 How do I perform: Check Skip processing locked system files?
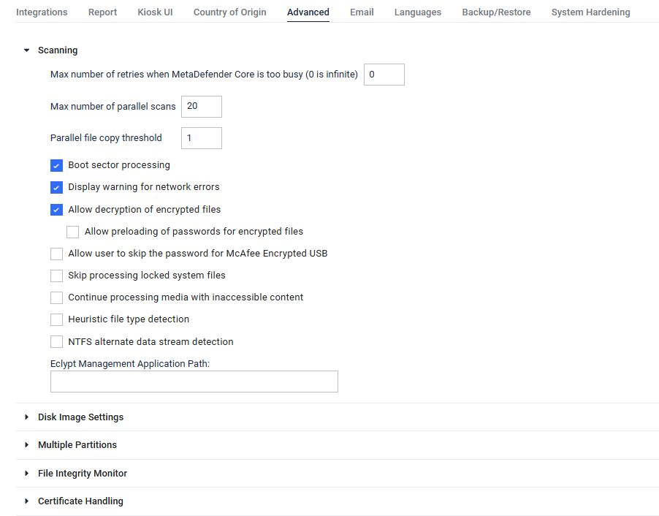click(x=56, y=276)
